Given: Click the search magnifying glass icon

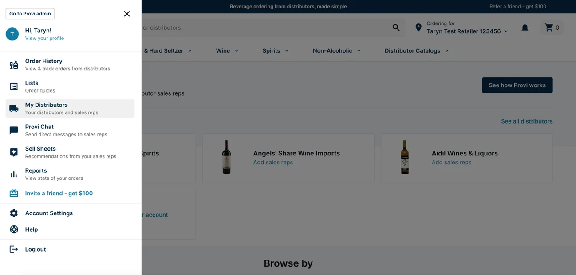Looking at the screenshot, I should [396, 27].
